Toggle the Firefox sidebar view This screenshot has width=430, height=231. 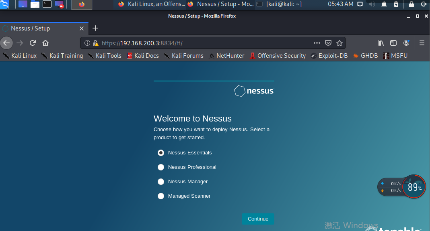tap(393, 43)
